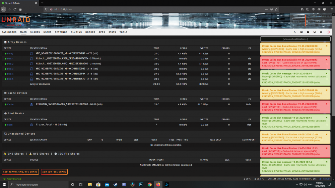Open the Firefox hamburger menu
The width and height of the screenshot is (335, 188).
(x=332, y=9)
